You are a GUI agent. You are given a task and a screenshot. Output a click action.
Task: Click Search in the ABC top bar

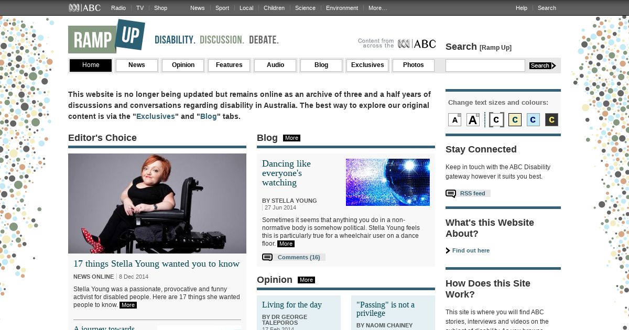(547, 8)
